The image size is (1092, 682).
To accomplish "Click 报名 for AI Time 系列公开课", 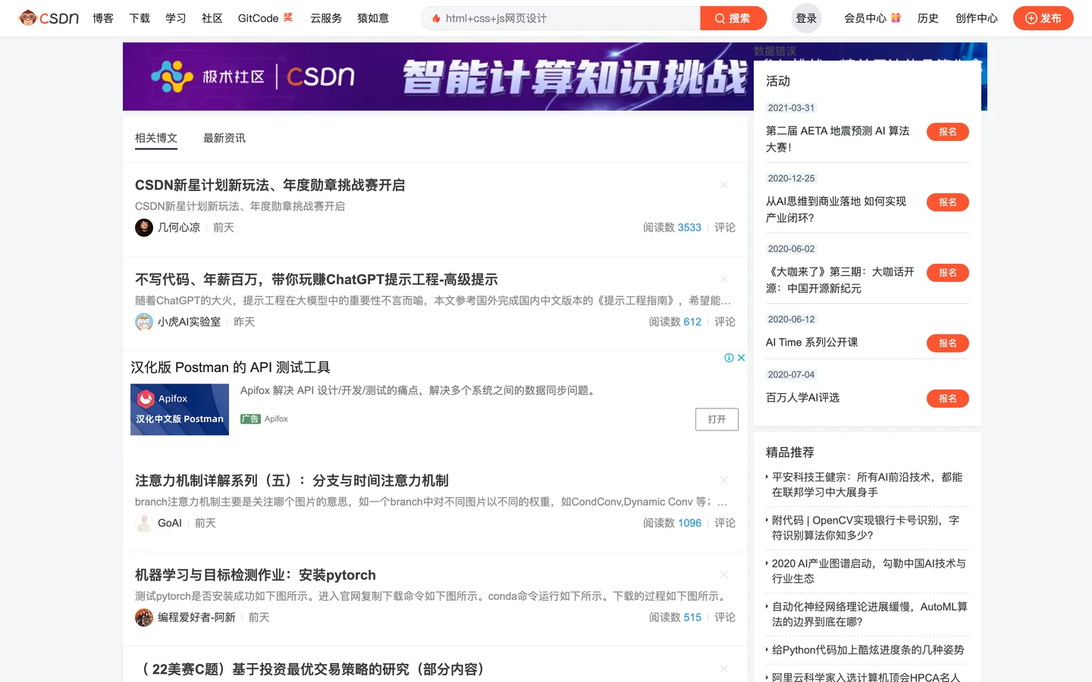I will click(x=948, y=343).
